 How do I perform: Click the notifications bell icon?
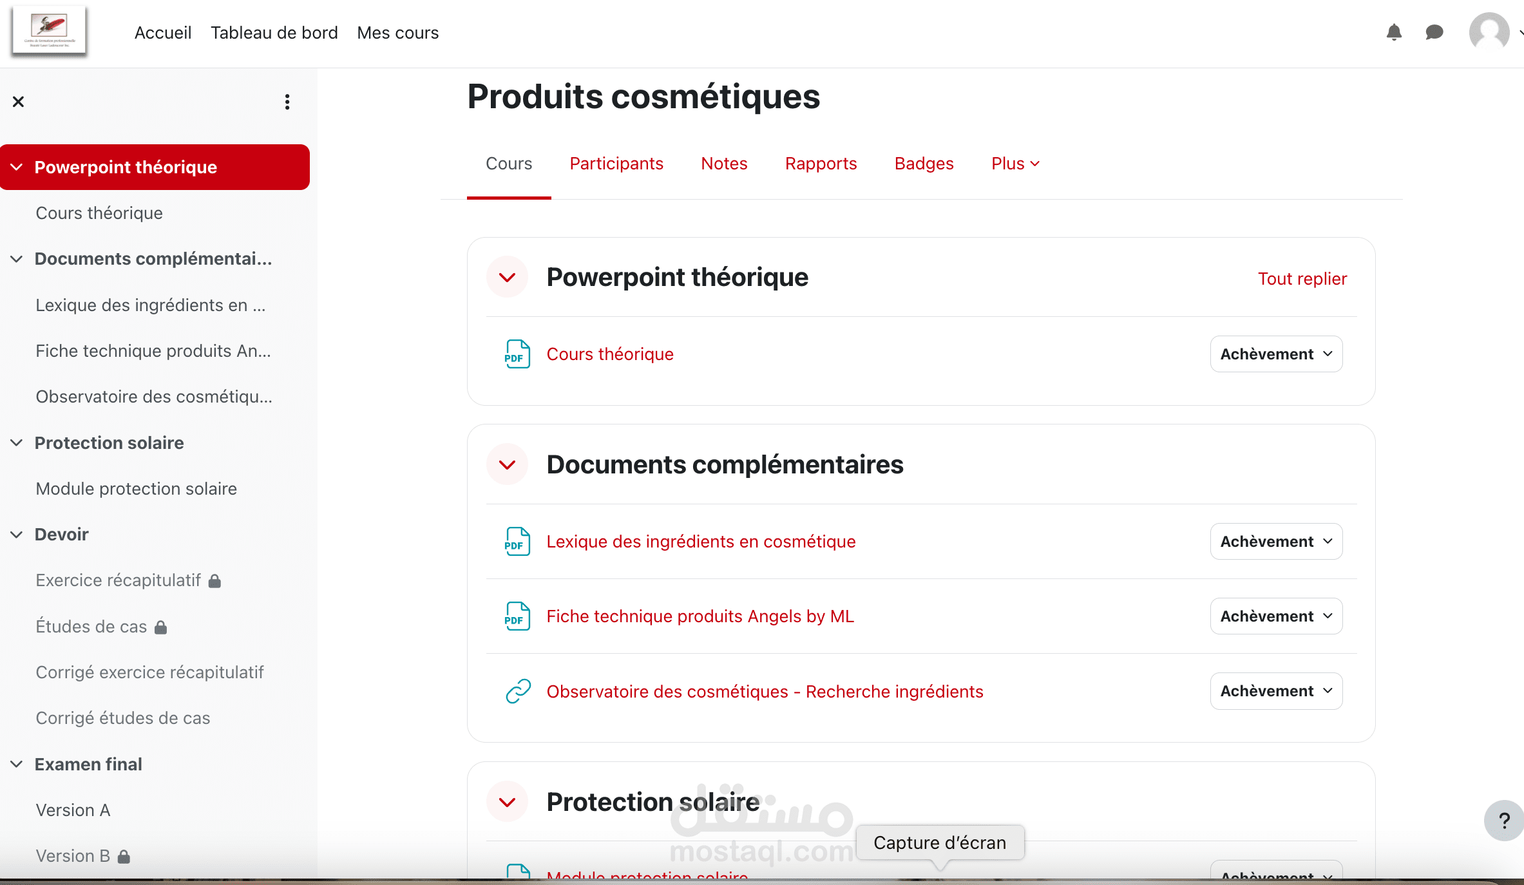pos(1394,32)
